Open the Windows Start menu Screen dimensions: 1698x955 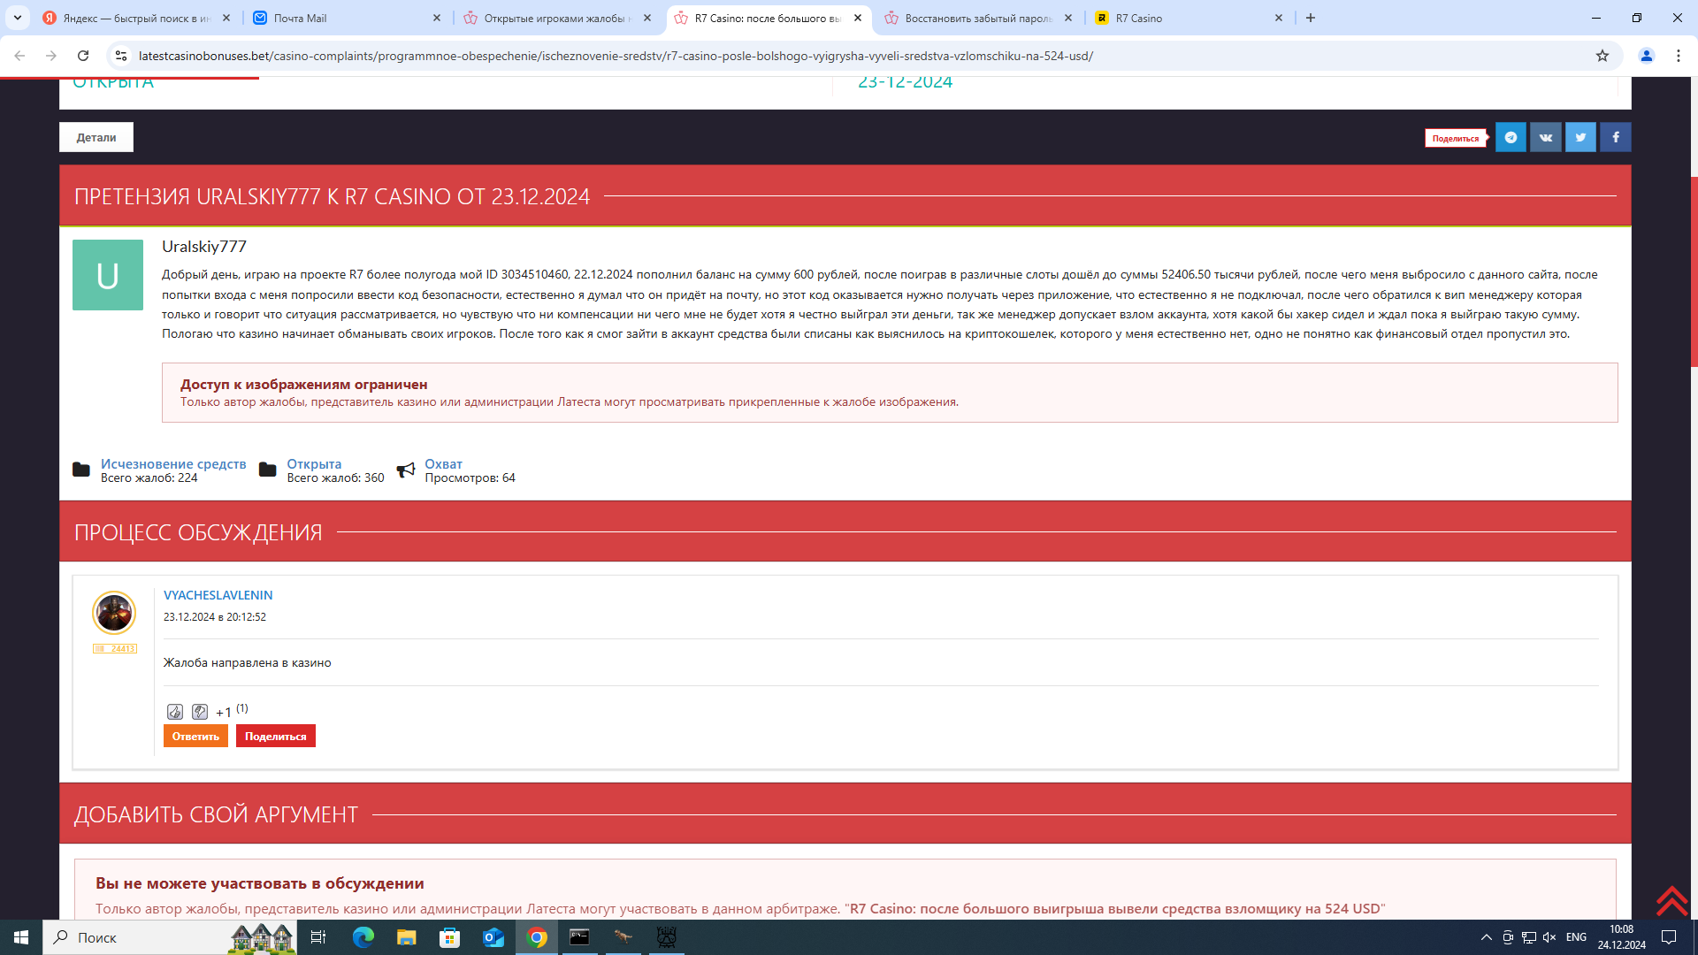21,937
